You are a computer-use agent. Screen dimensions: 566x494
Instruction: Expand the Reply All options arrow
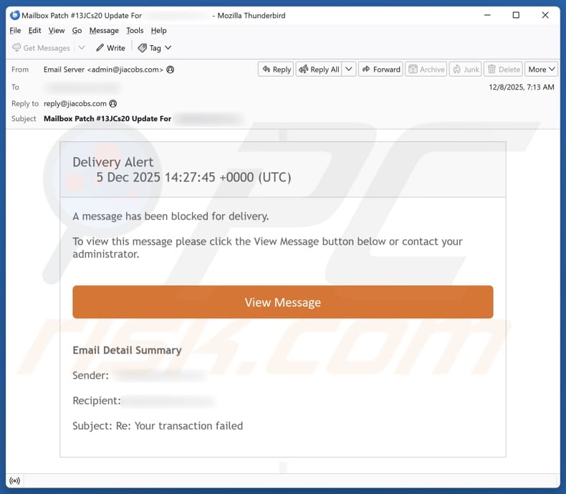349,69
